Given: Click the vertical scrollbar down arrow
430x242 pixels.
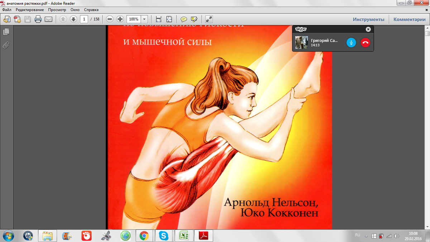Looking at the screenshot, I should click(427, 227).
